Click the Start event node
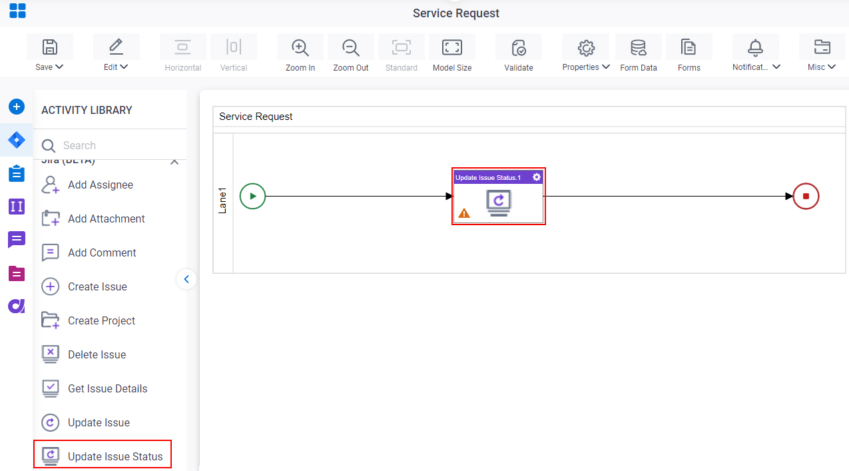849x471 pixels. click(252, 196)
